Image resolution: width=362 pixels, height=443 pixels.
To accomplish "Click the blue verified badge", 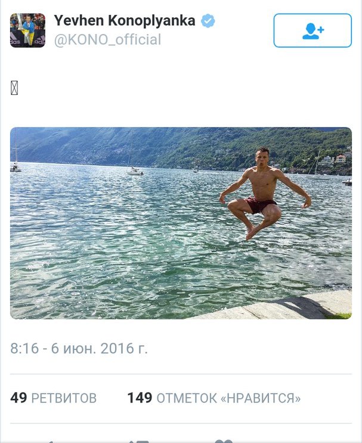I will pos(208,21).
